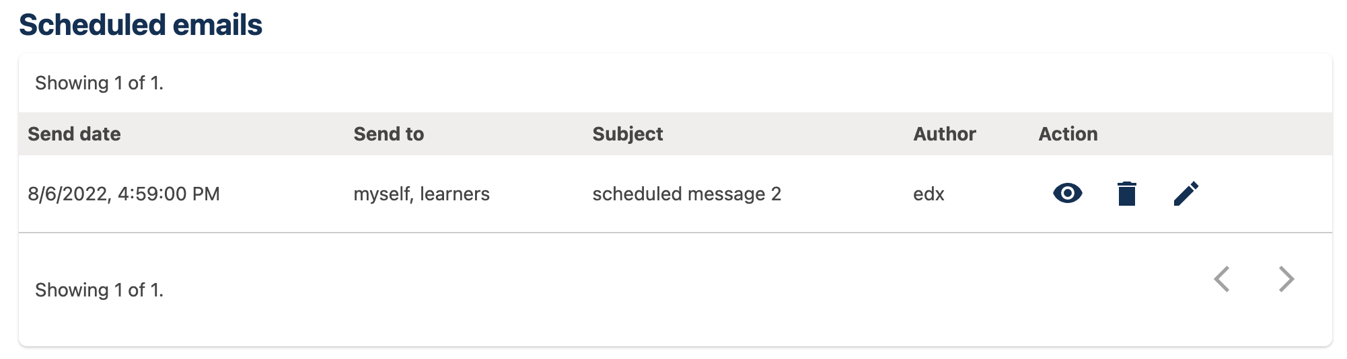Go to previous page of scheduled emails
Image resolution: width=1347 pixels, height=359 pixels.
point(1222,279)
